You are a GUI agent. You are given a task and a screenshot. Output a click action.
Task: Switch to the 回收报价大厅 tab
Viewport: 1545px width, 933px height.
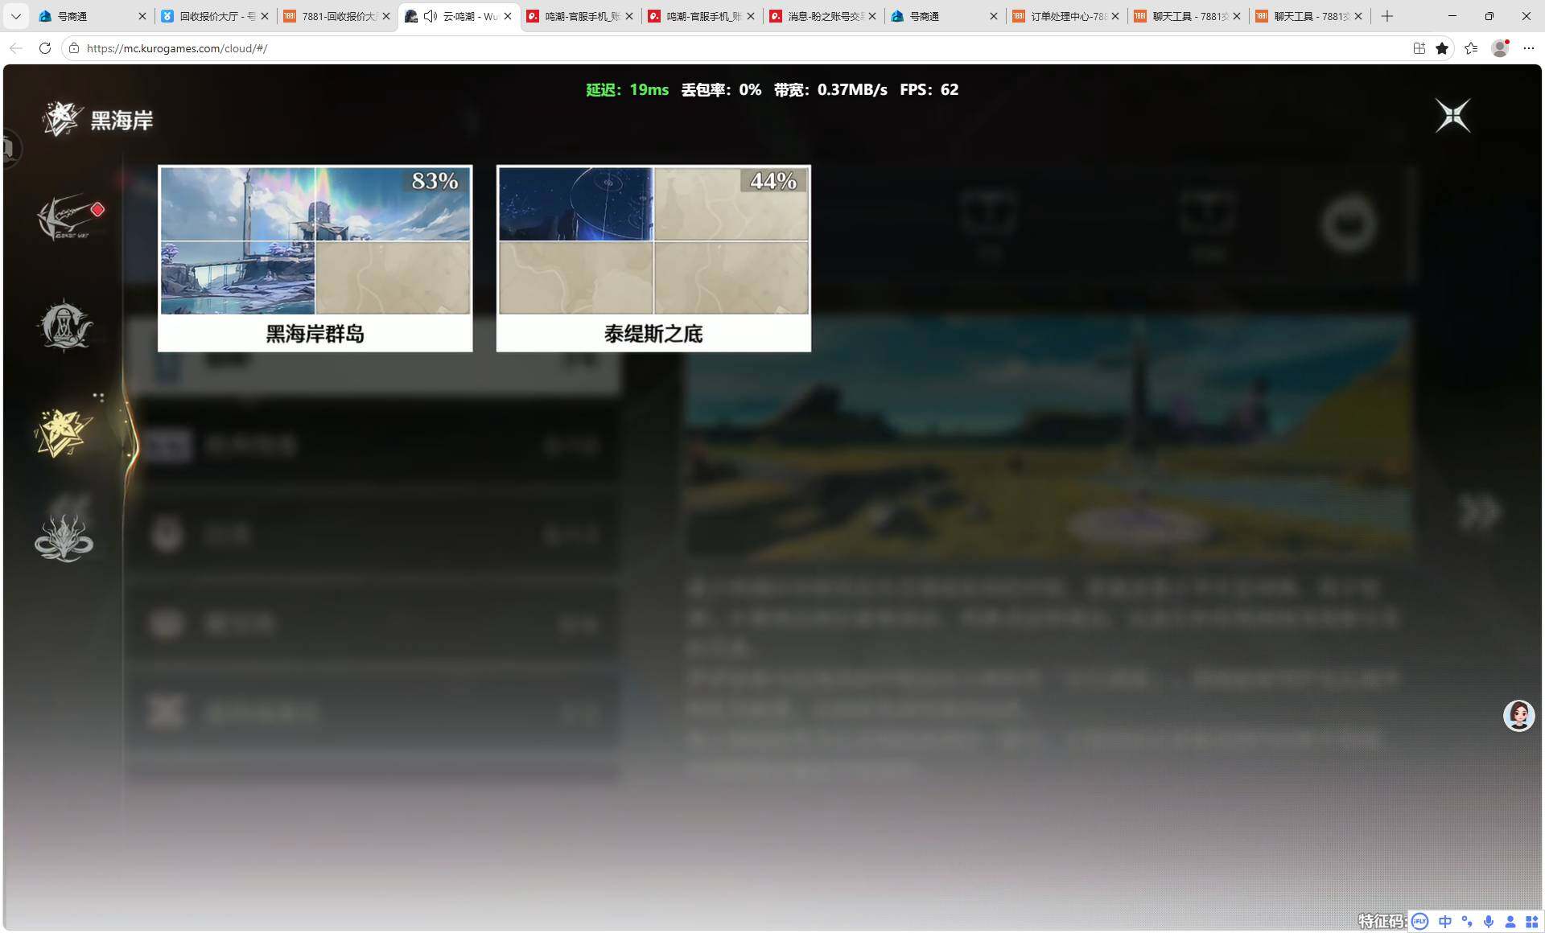pyautogui.click(x=214, y=16)
